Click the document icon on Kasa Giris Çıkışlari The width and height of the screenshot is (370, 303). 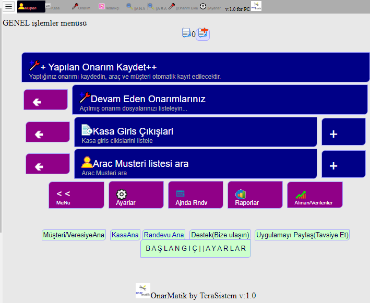pos(87,130)
